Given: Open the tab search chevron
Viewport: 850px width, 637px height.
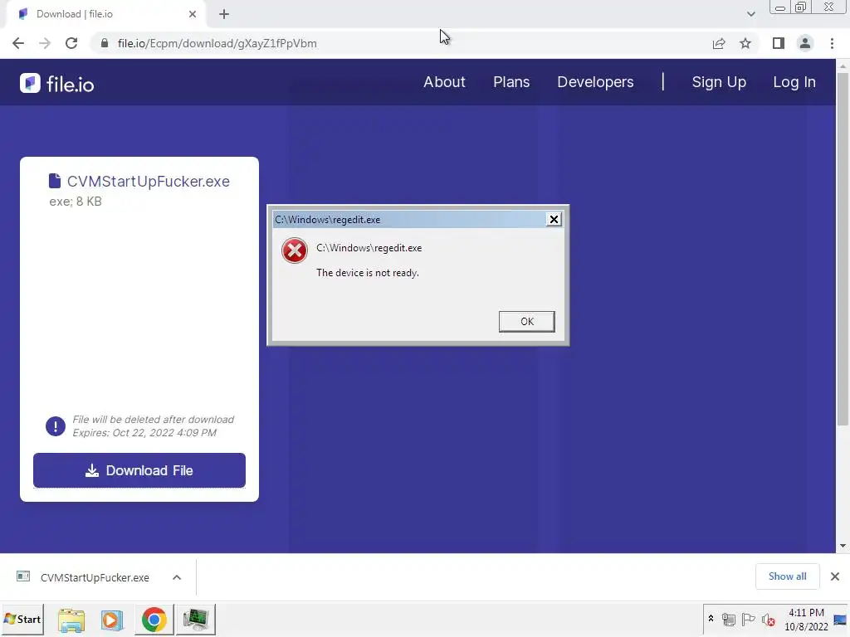Looking at the screenshot, I should pos(750,14).
